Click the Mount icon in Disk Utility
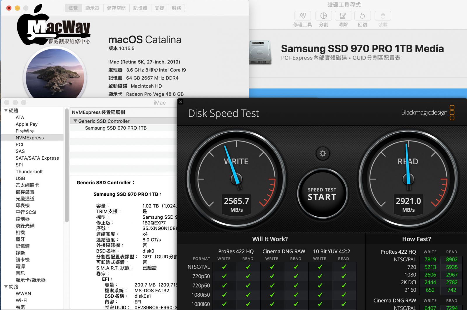 point(383,15)
